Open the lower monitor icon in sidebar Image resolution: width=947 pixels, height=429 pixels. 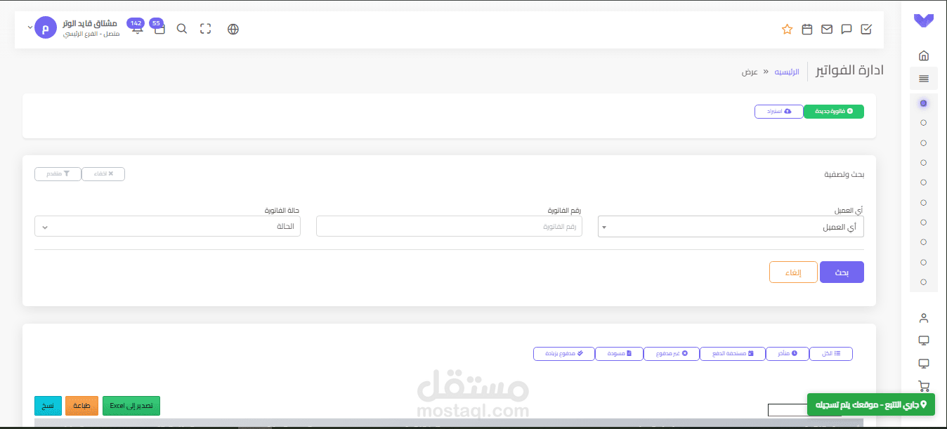pyautogui.click(x=924, y=363)
